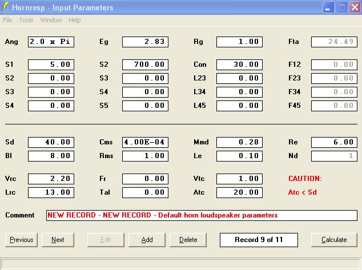Open the File menu
The width and height of the screenshot is (362, 270).
point(7,20)
